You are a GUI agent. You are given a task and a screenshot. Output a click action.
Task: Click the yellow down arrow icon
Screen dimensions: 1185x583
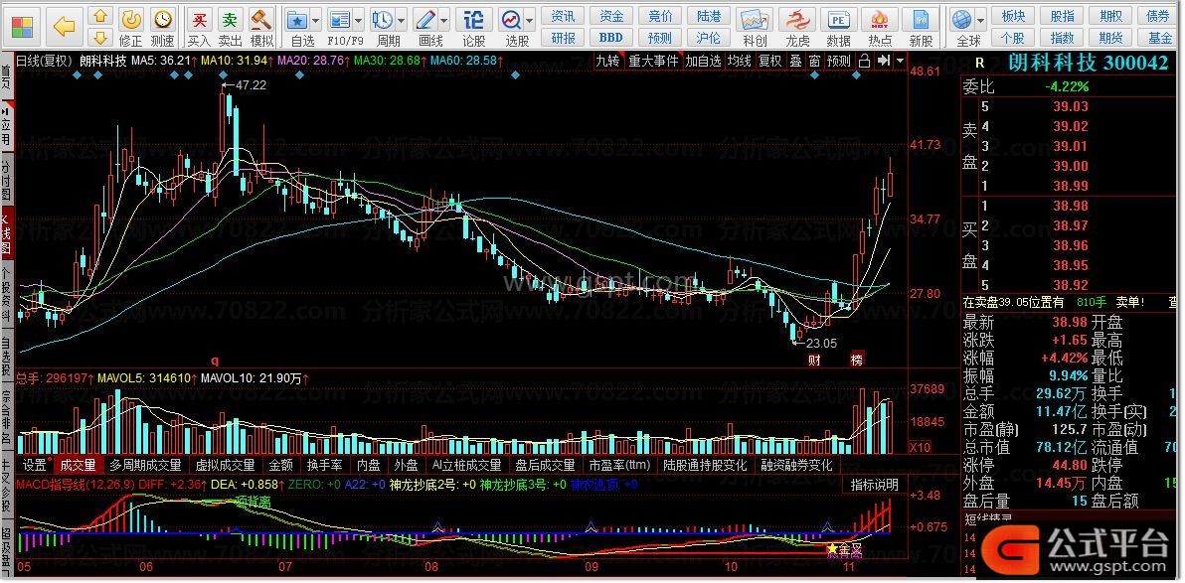99,36
